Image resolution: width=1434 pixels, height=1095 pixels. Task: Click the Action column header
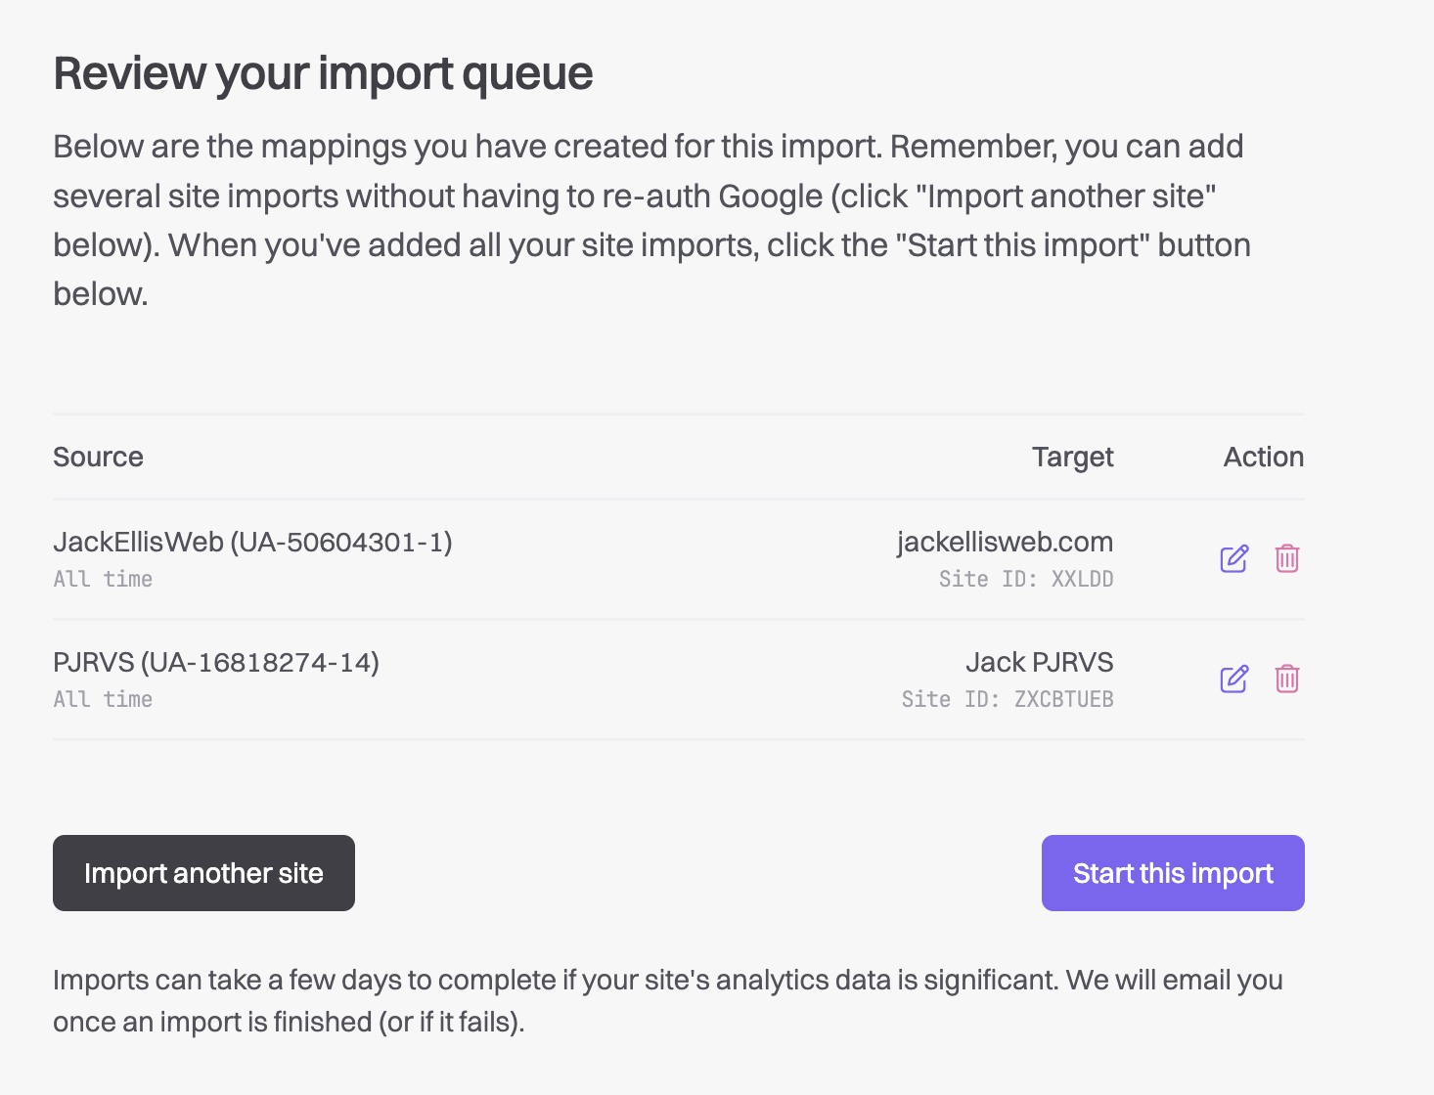[x=1263, y=457]
